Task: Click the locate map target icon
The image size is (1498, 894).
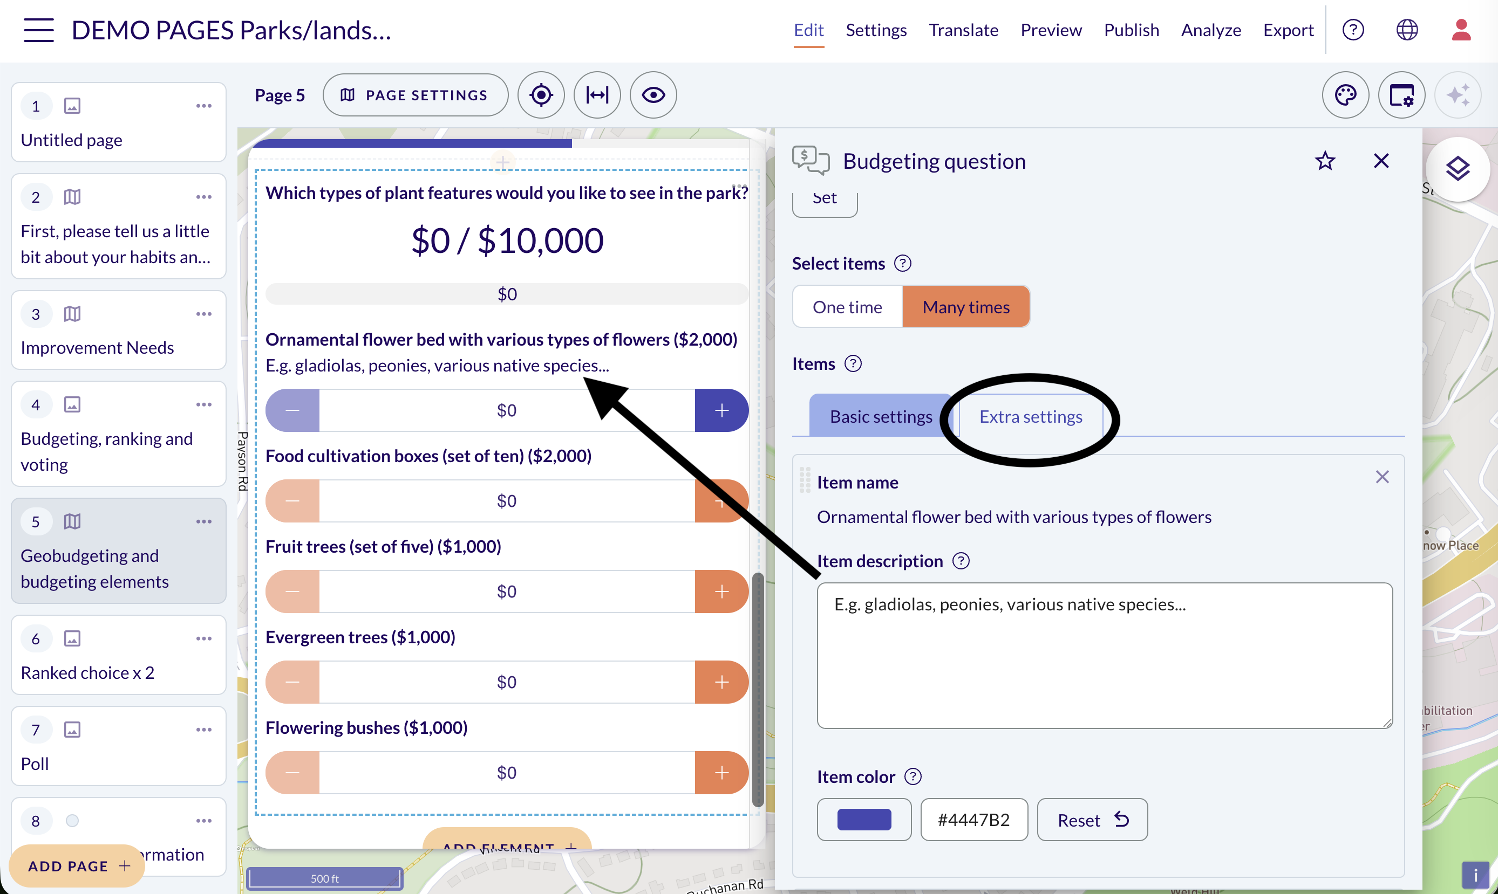Action: point(541,94)
